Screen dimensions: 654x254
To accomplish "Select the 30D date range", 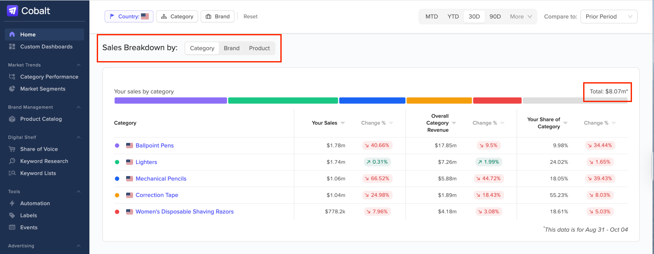I will pyautogui.click(x=474, y=16).
